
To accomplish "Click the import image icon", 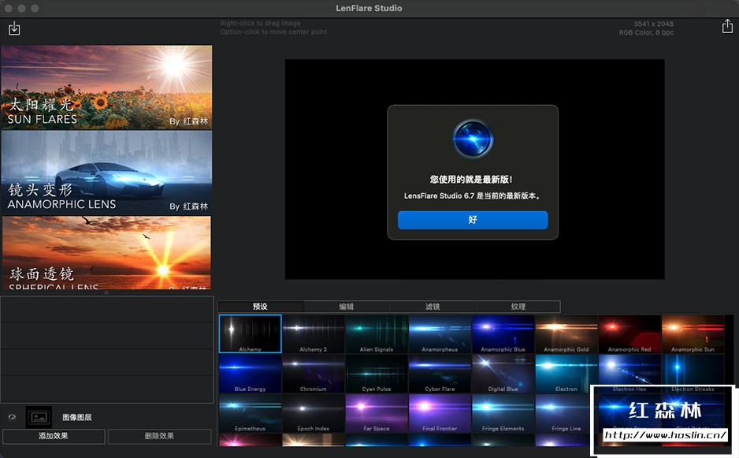I will coord(14,28).
